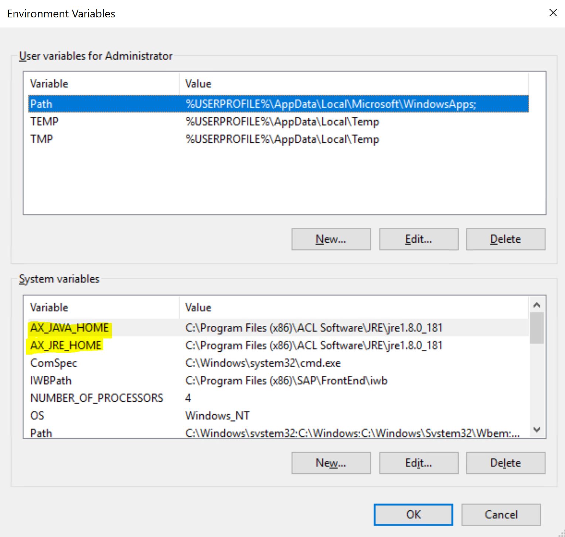Viewport: 565px width, 537px height.
Task: Select the TMP user variable
Action: click(x=148, y=139)
